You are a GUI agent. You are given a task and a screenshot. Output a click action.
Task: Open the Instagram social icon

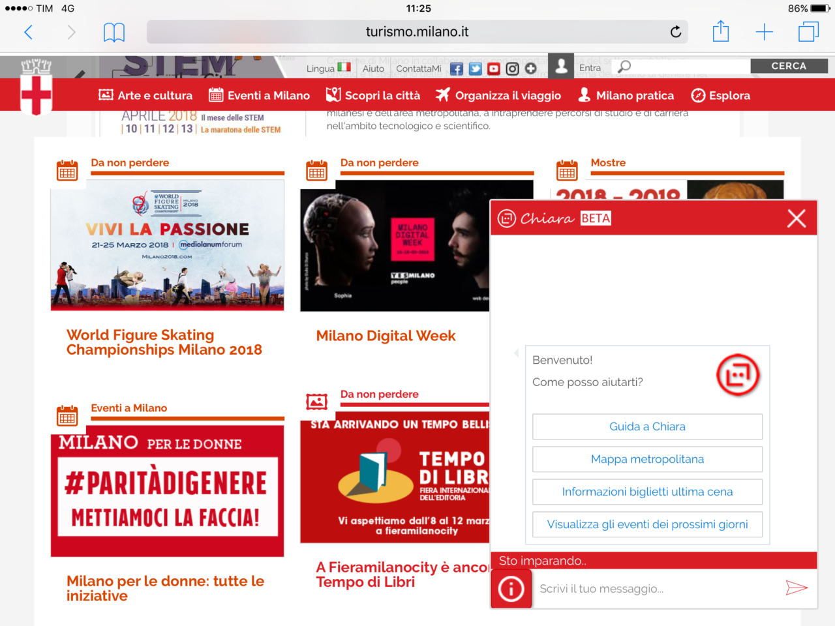pyautogui.click(x=513, y=68)
